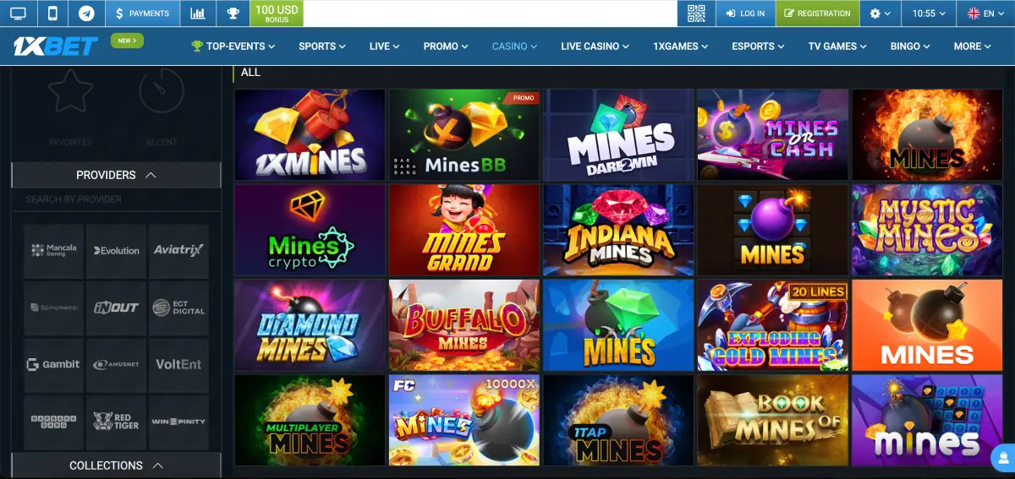1015x479 pixels.
Task: Open the TOP-EVENTS menu
Action: click(233, 46)
